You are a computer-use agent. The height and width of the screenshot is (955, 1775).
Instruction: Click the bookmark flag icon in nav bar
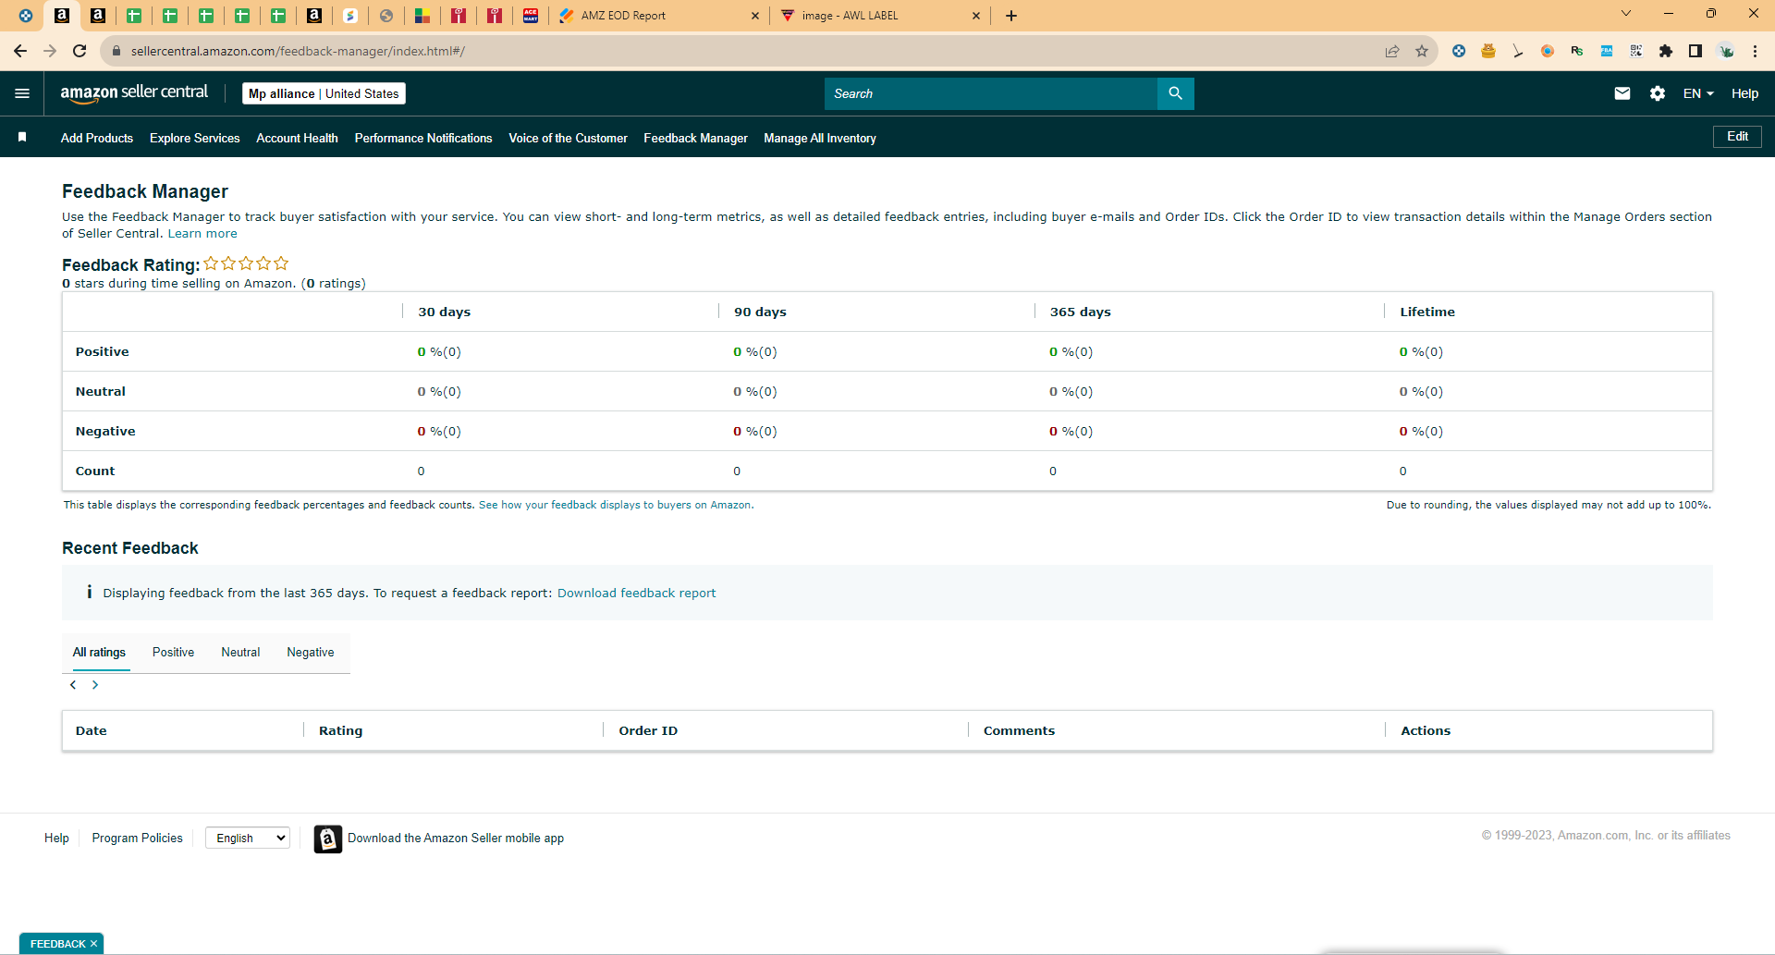tap(22, 137)
